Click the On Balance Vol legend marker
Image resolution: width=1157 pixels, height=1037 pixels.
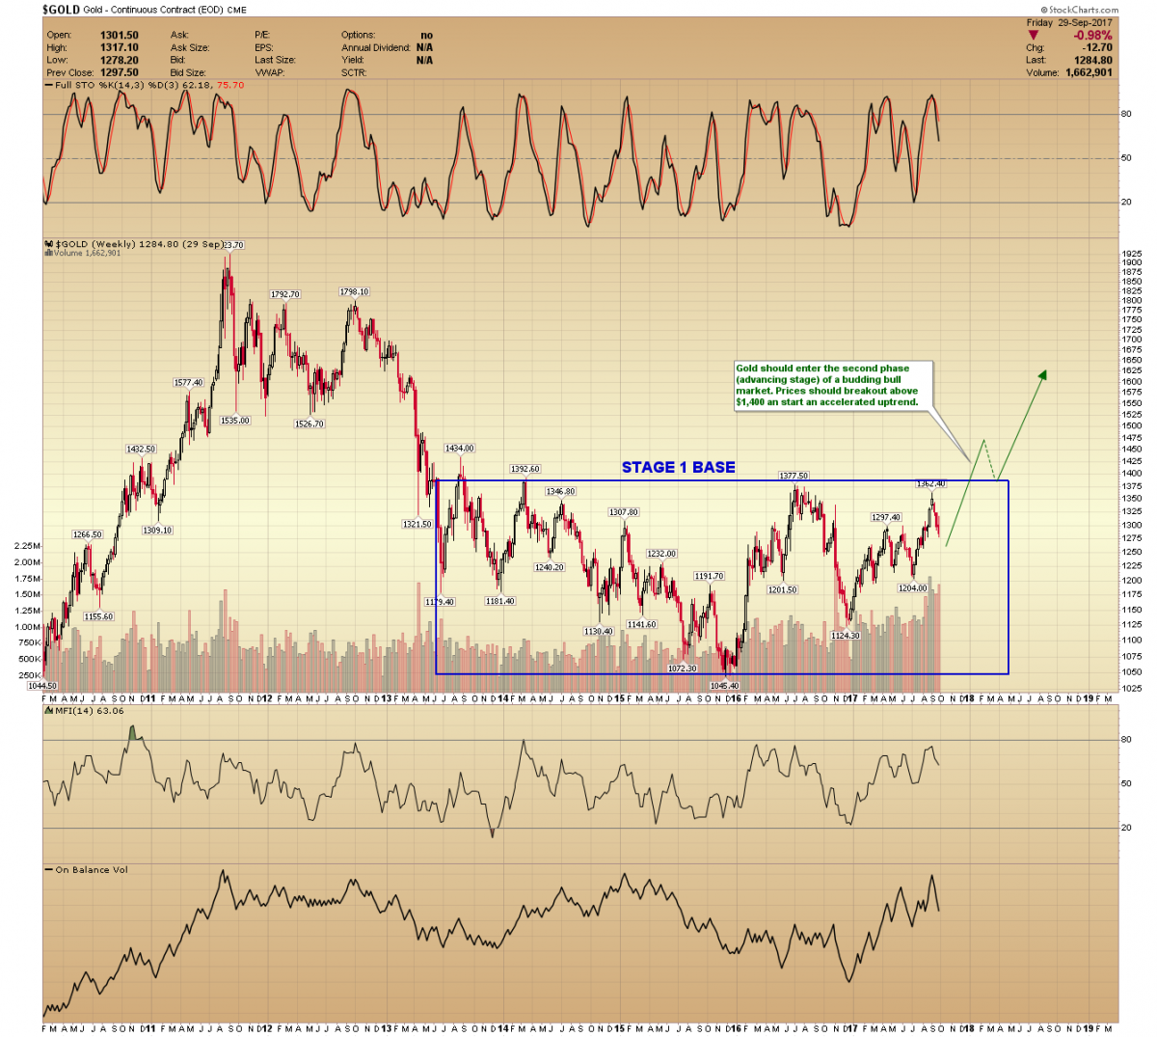coord(48,870)
